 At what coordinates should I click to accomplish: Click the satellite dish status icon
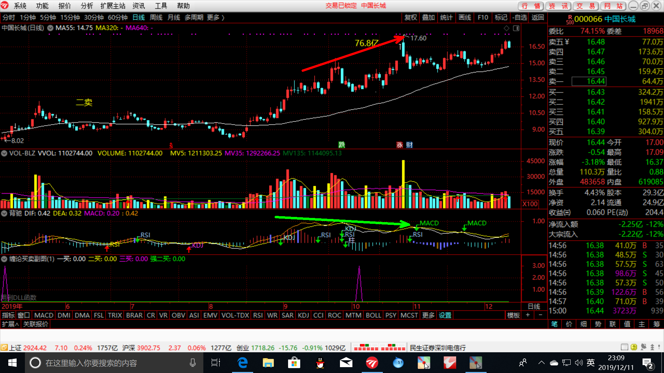pyautogui.click(x=643, y=347)
